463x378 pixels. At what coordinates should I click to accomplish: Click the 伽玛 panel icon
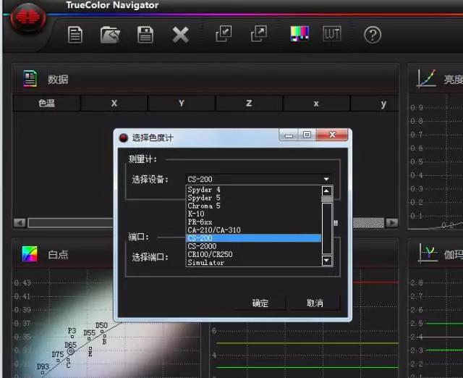[x=428, y=253]
